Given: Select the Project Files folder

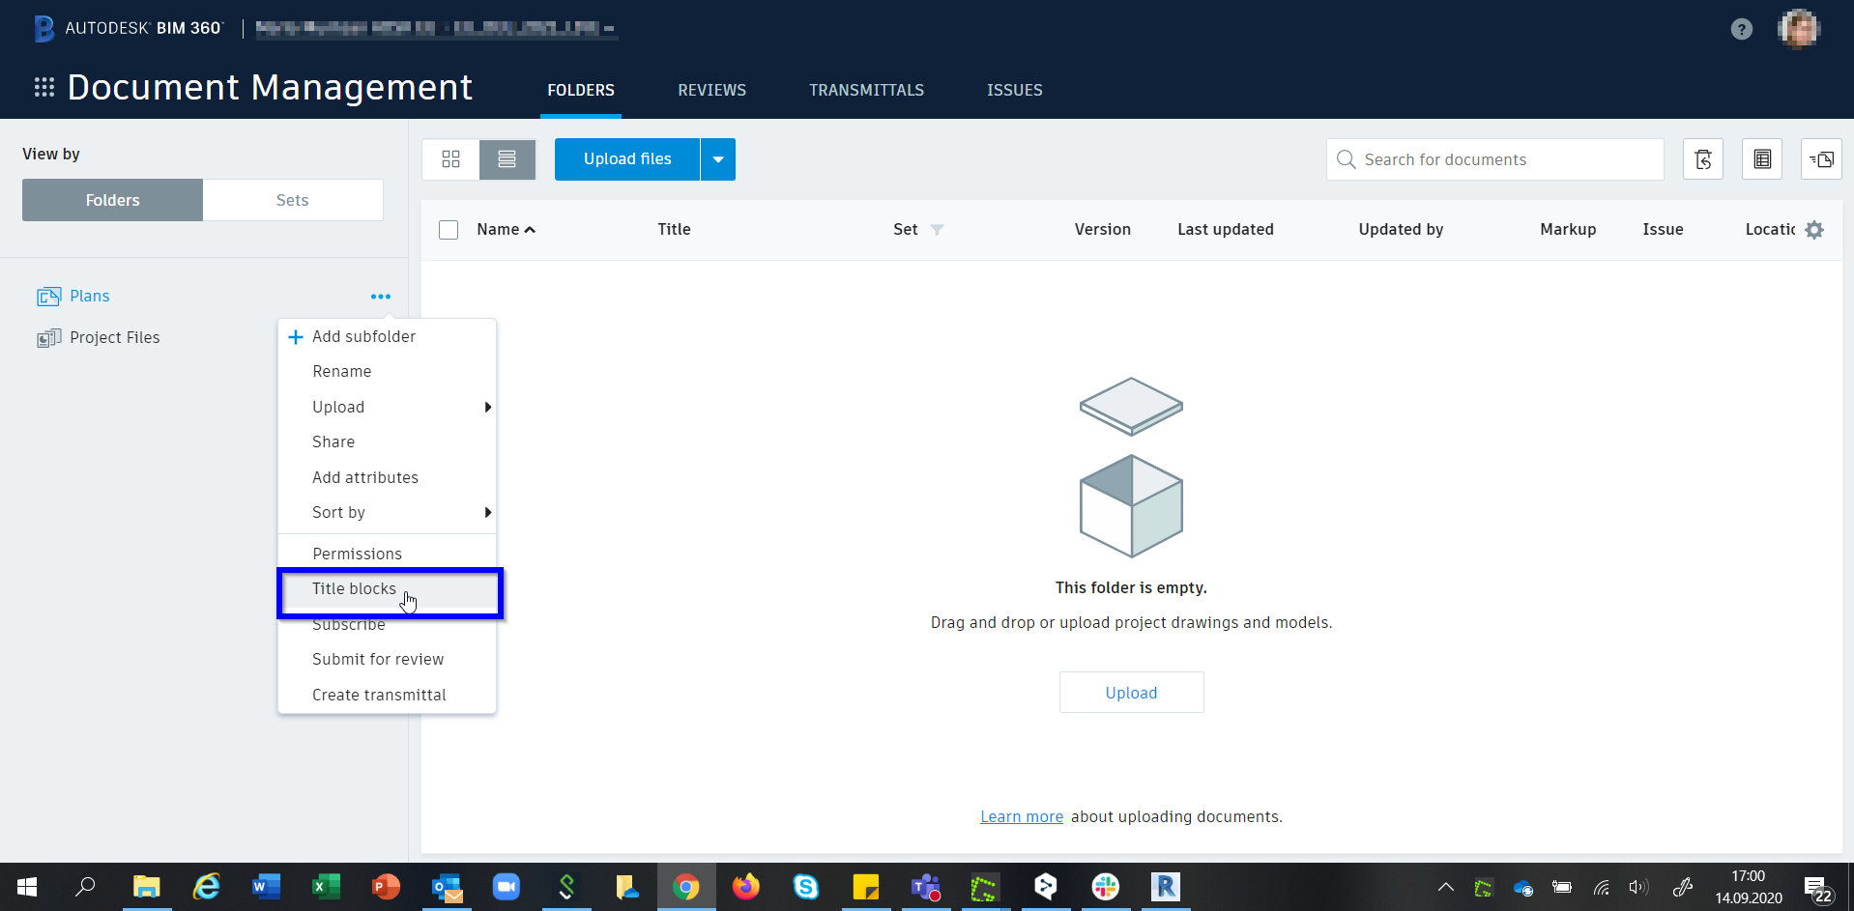Looking at the screenshot, I should point(99,338).
